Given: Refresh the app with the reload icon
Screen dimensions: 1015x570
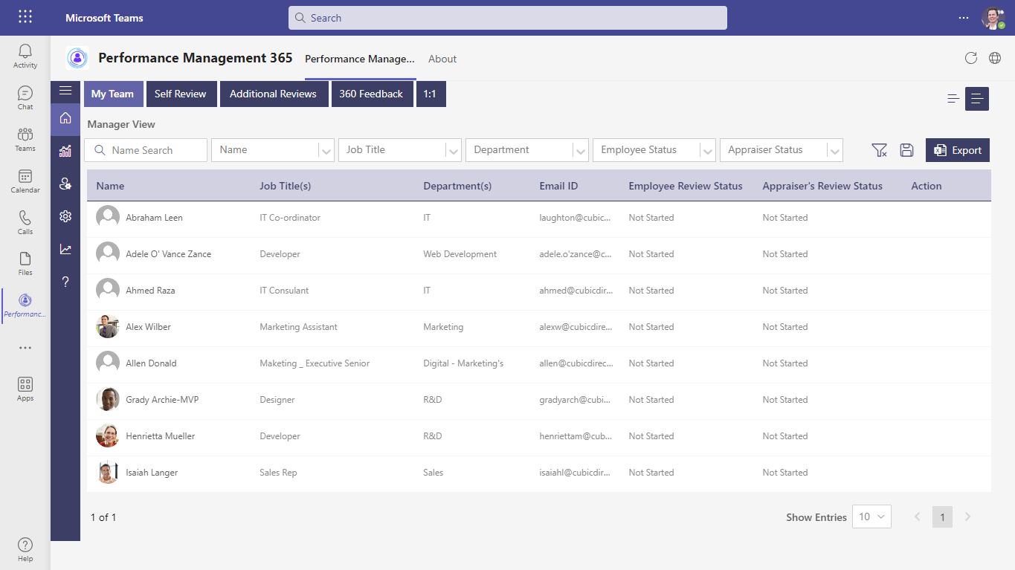Looking at the screenshot, I should pos(970,58).
